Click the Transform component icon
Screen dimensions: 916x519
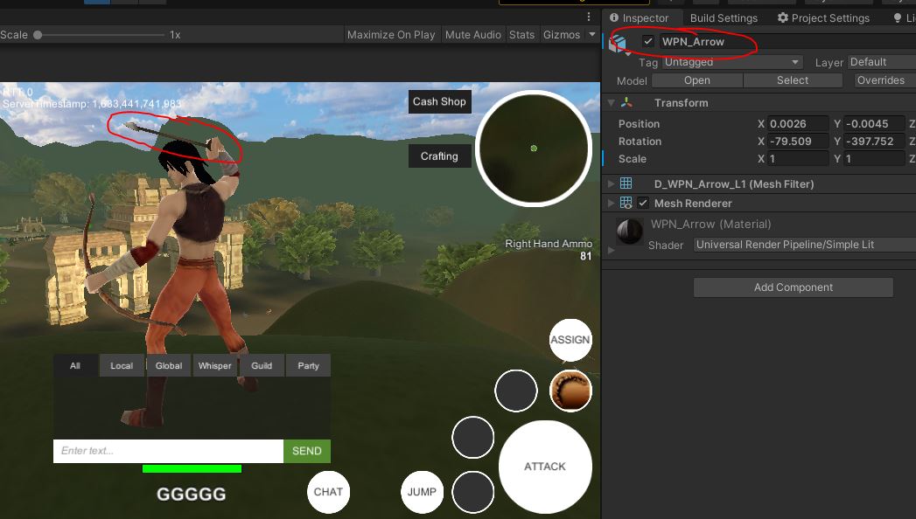(x=626, y=102)
